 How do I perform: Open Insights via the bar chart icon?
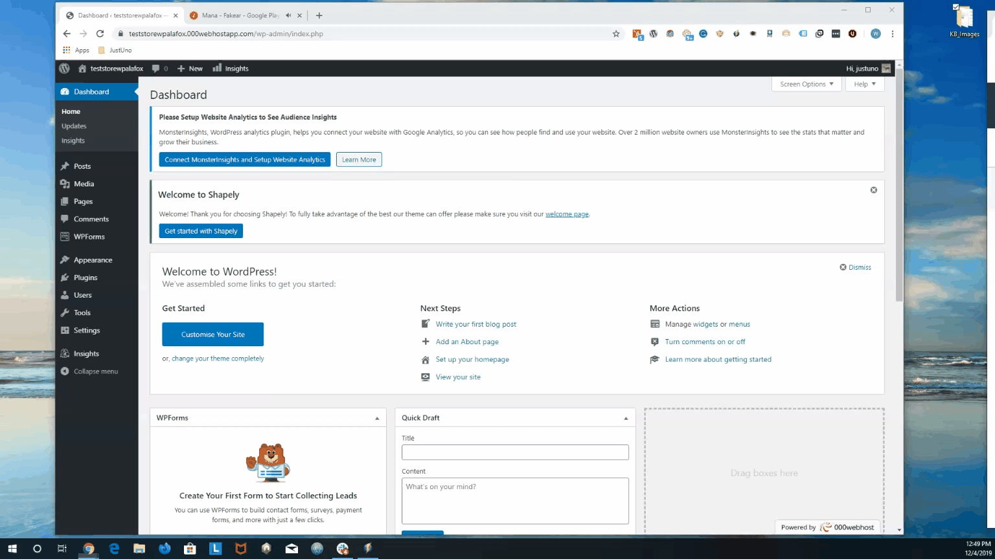pos(216,68)
